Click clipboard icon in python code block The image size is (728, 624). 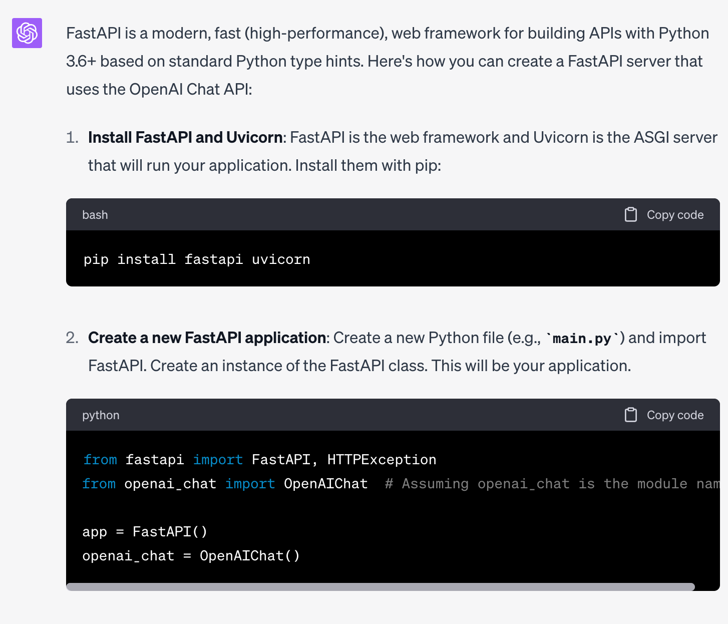(631, 415)
